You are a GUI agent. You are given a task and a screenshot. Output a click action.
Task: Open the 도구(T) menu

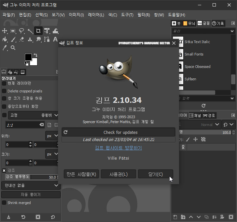[x=127, y=15]
